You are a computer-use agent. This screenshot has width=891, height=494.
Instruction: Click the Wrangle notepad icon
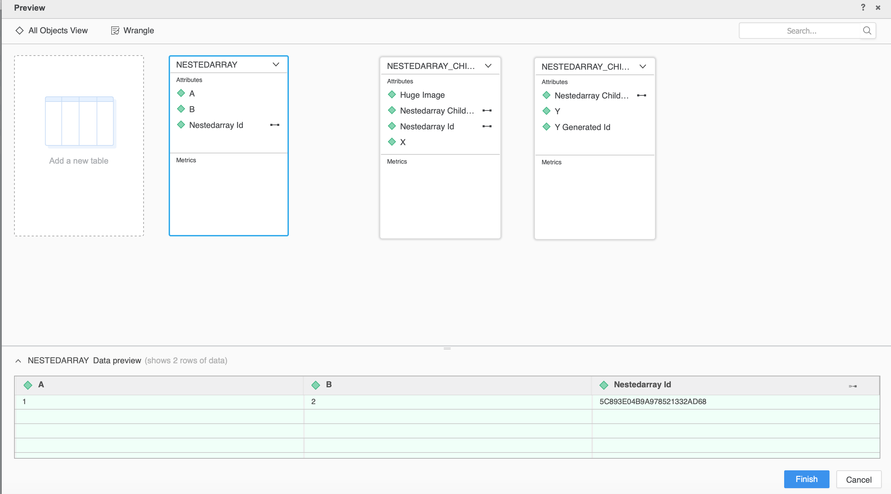115,31
